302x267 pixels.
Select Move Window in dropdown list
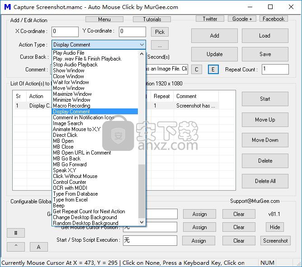(x=69, y=88)
